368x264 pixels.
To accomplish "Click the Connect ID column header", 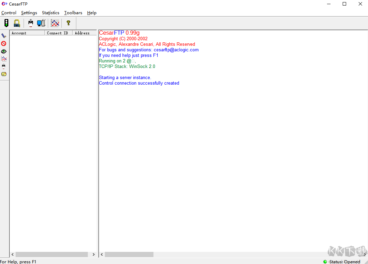I will click(58, 33).
